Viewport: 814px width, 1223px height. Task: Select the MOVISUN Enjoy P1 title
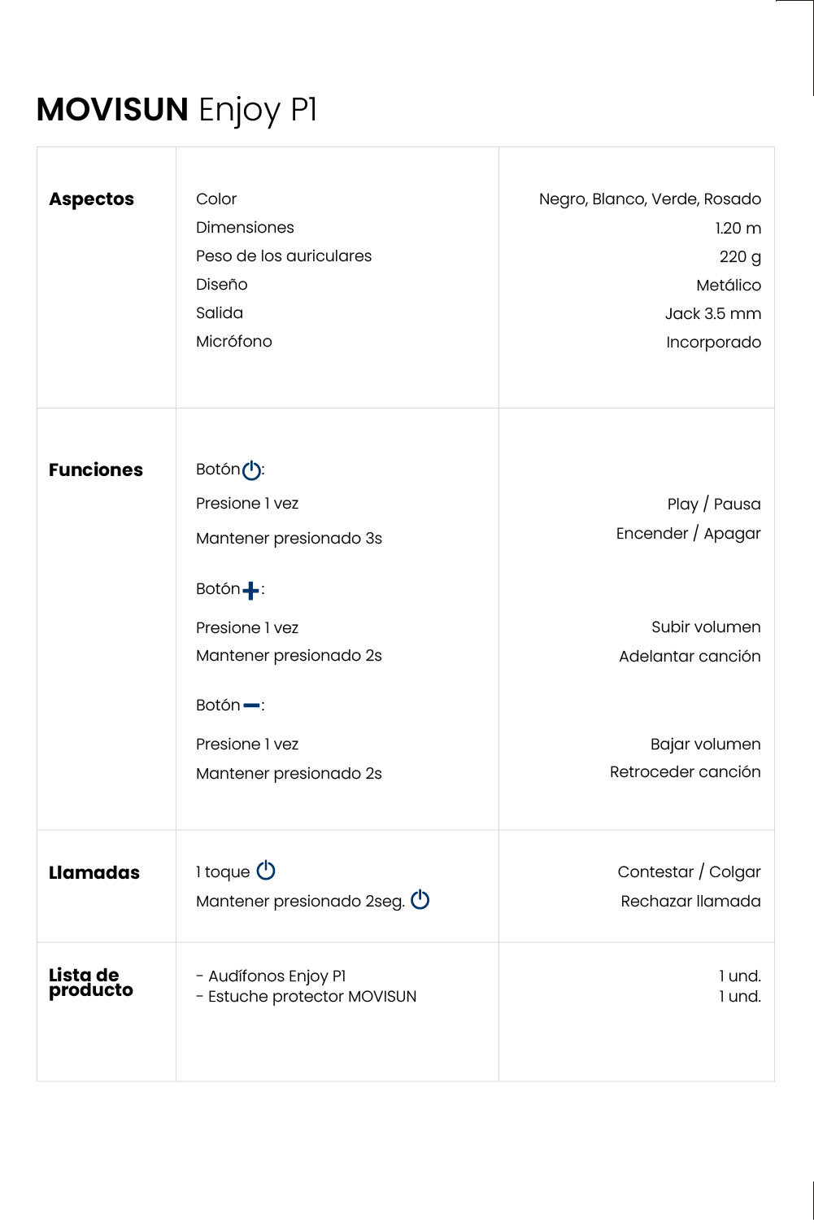pos(176,110)
